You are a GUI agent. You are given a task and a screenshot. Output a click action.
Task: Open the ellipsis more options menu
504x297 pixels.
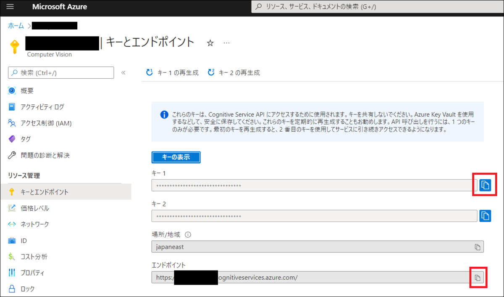click(x=227, y=43)
